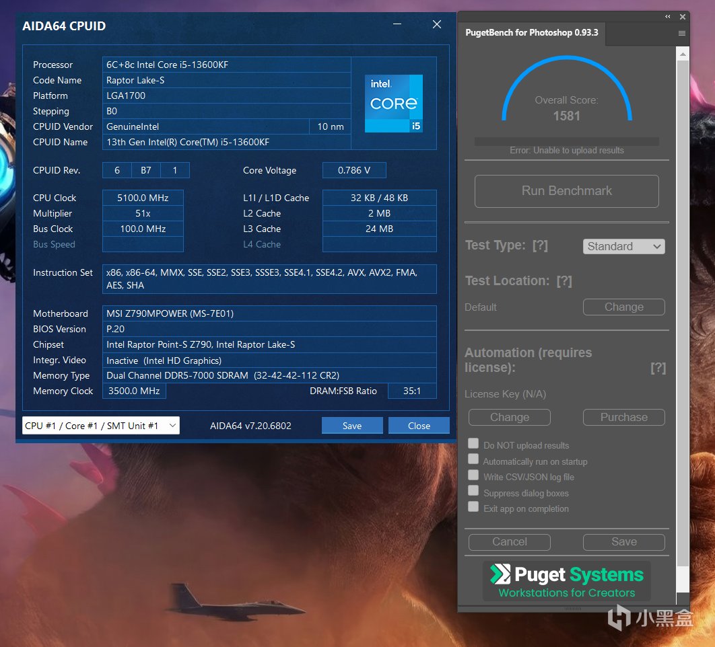Click Save in PugetBench panel
The image size is (715, 647).
(623, 542)
